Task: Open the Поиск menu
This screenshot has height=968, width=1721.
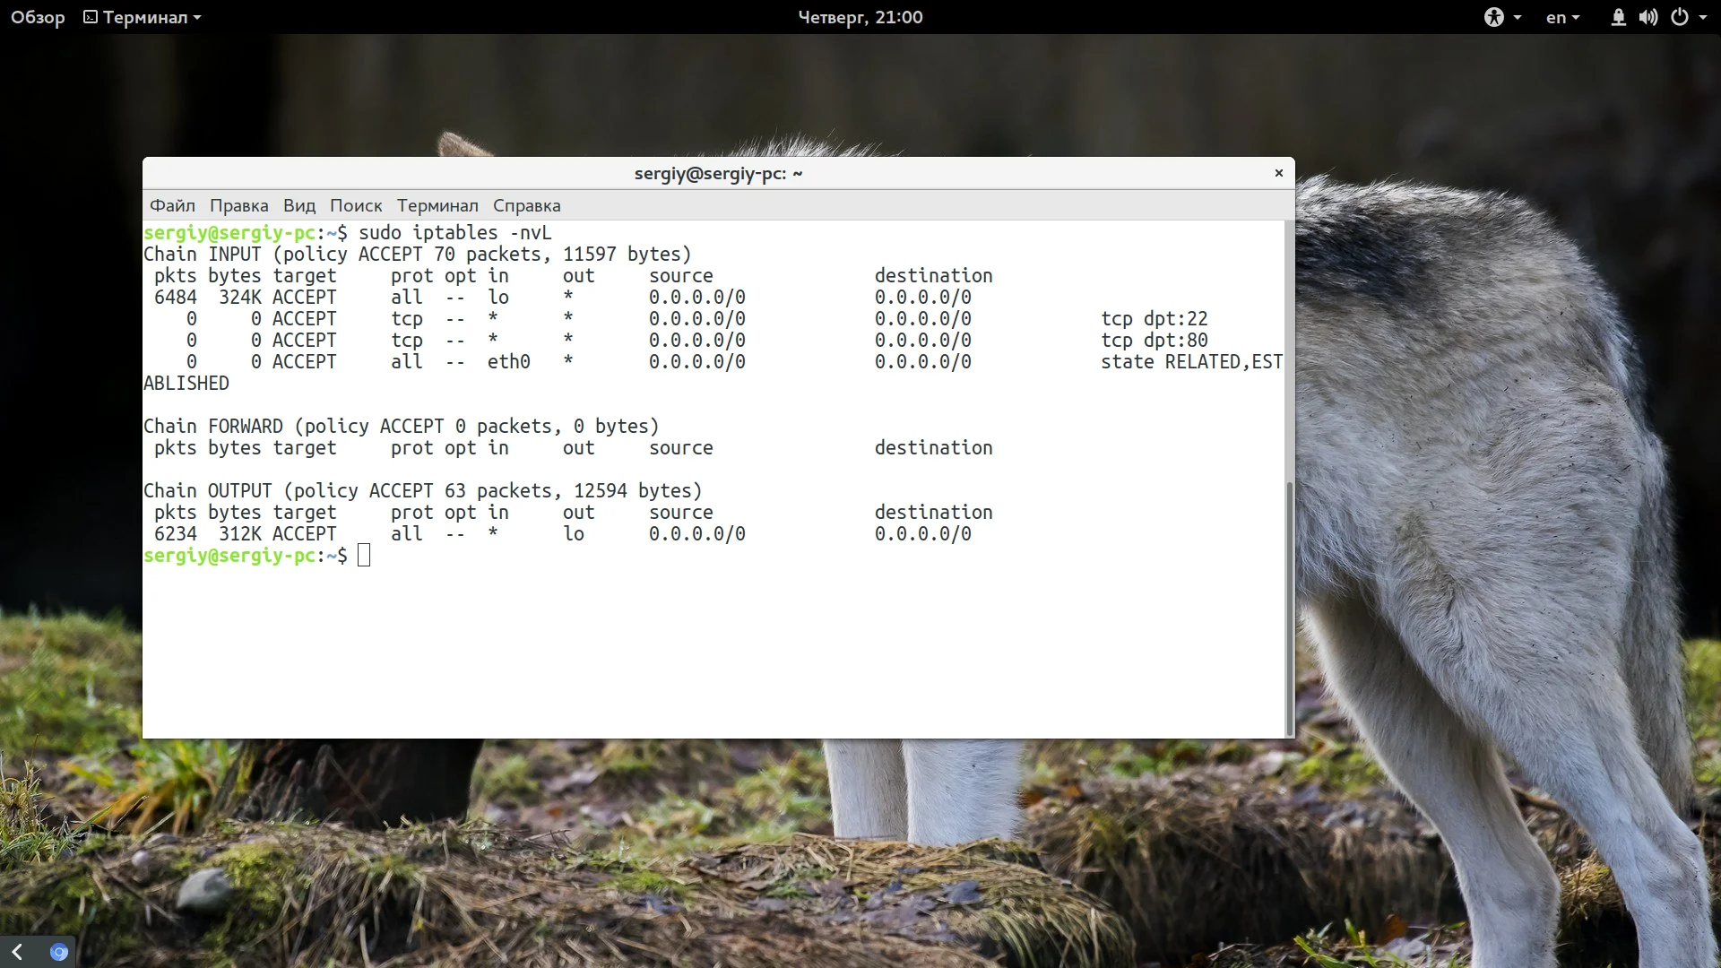Action: coord(356,205)
